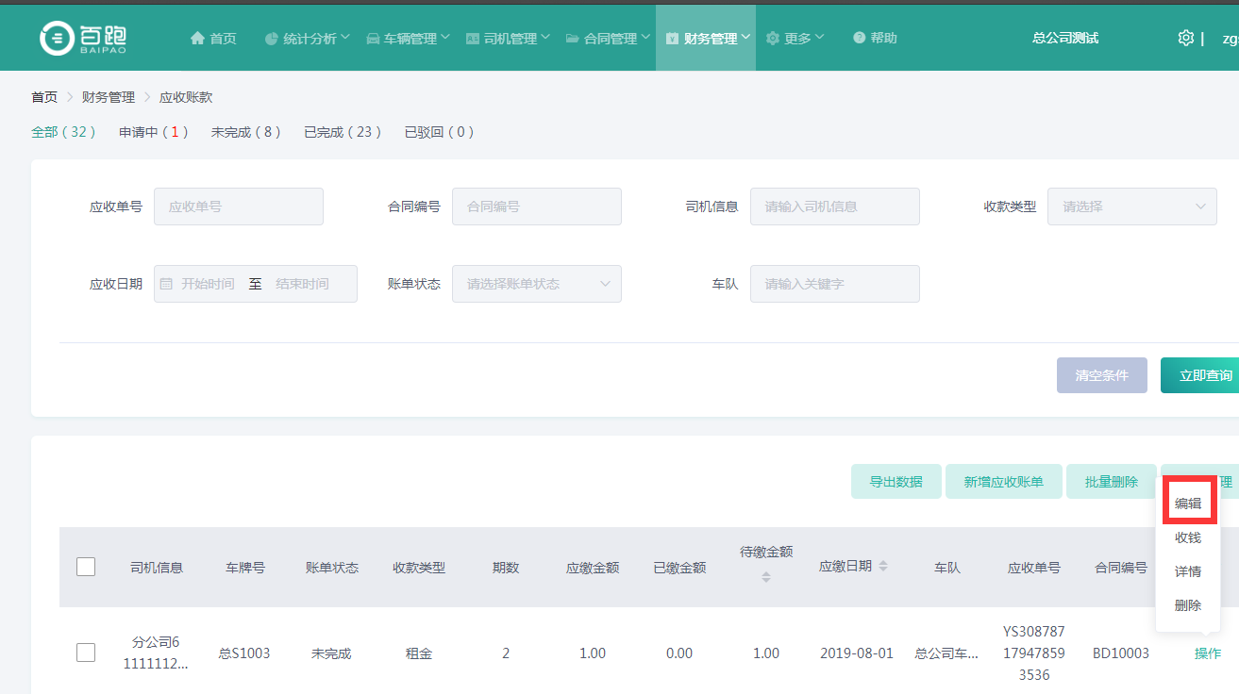Sort by 待缴金额 column arrows

coord(766,577)
